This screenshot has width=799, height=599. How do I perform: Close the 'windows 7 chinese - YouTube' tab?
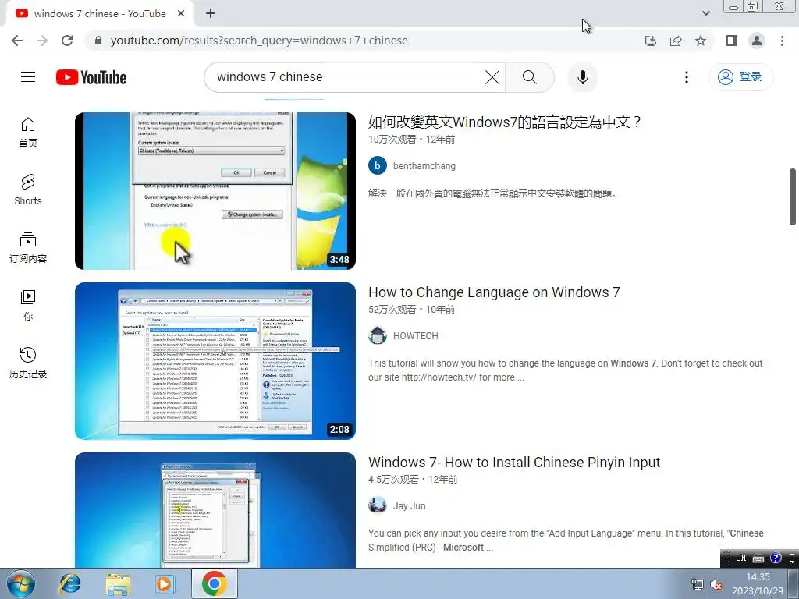(x=181, y=14)
